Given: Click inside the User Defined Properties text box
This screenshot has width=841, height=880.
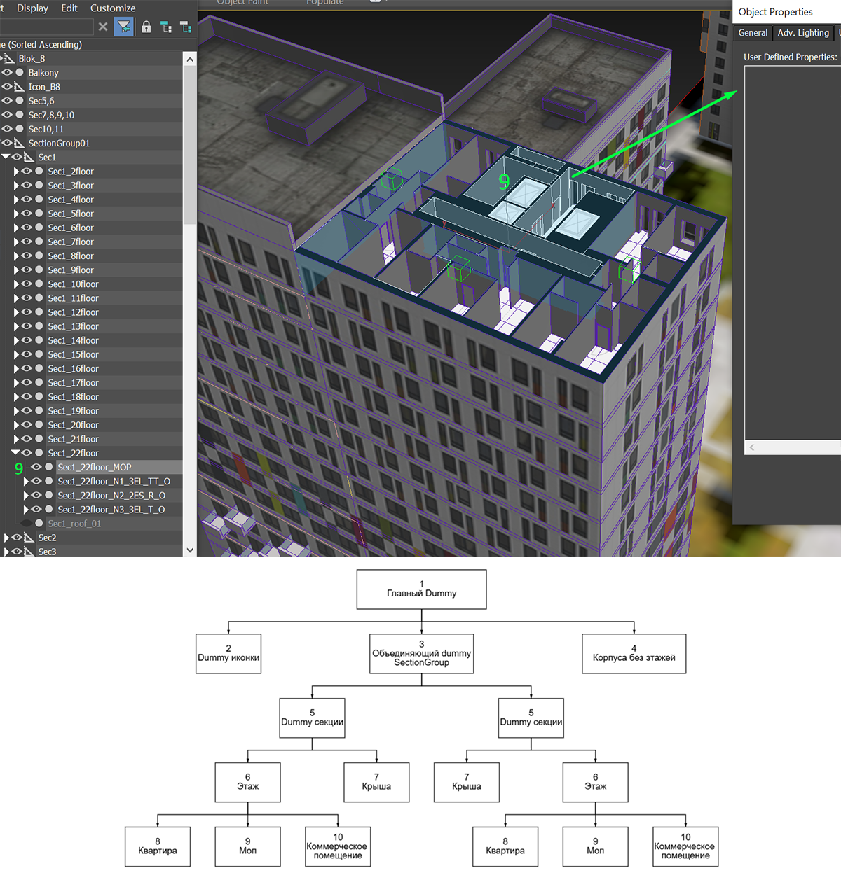Looking at the screenshot, I should tap(793, 252).
